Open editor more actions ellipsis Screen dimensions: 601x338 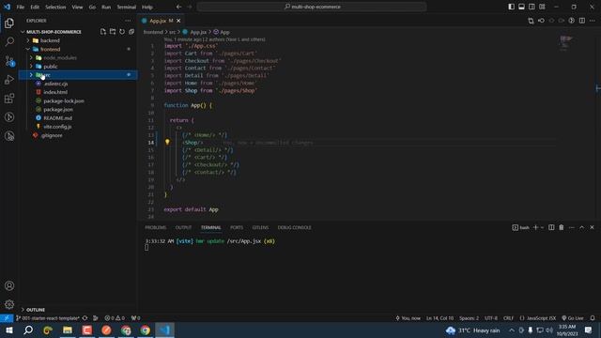pyautogui.click(x=593, y=21)
